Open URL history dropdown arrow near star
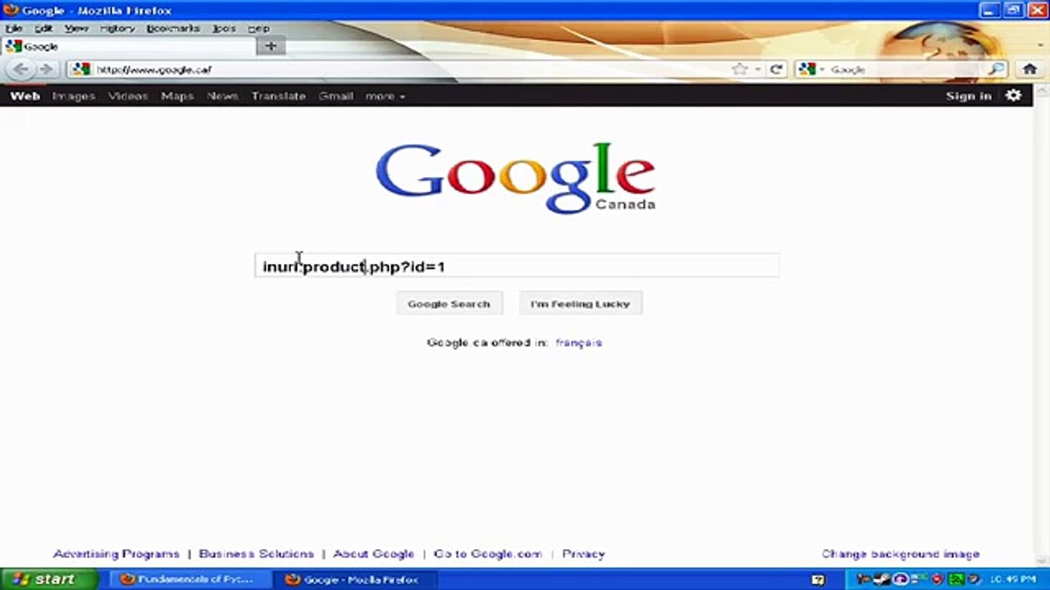 (758, 70)
